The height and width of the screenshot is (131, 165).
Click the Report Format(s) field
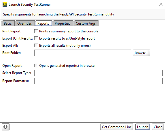(x=98, y=81)
